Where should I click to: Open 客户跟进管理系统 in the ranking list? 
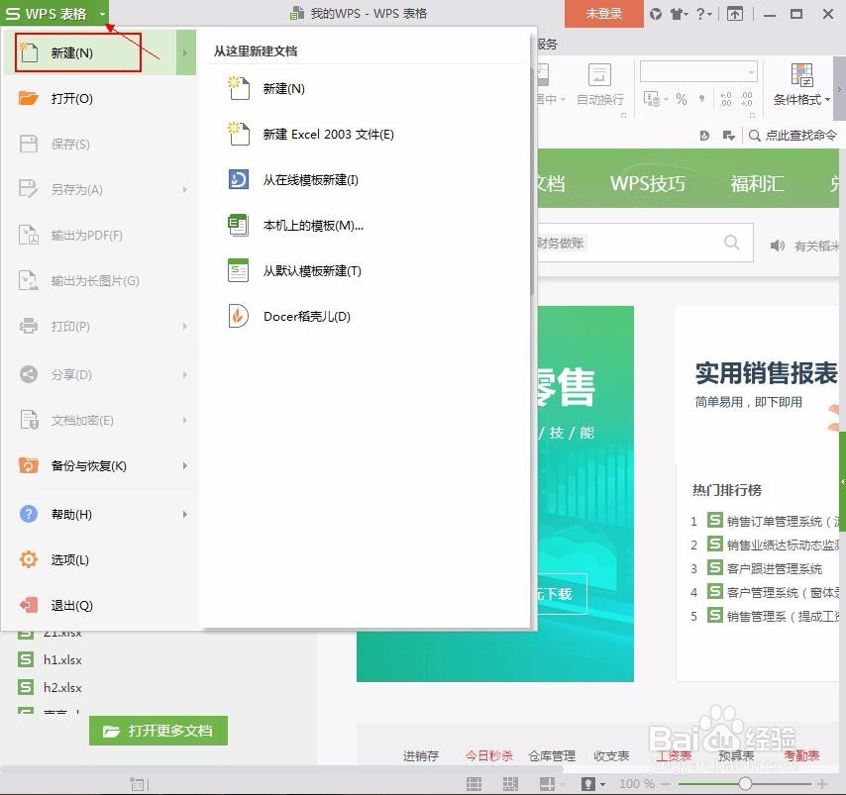774,568
